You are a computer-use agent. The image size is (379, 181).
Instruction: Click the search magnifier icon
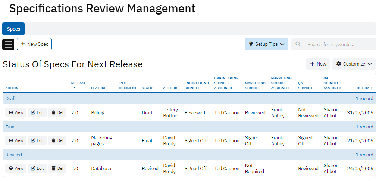(x=298, y=44)
